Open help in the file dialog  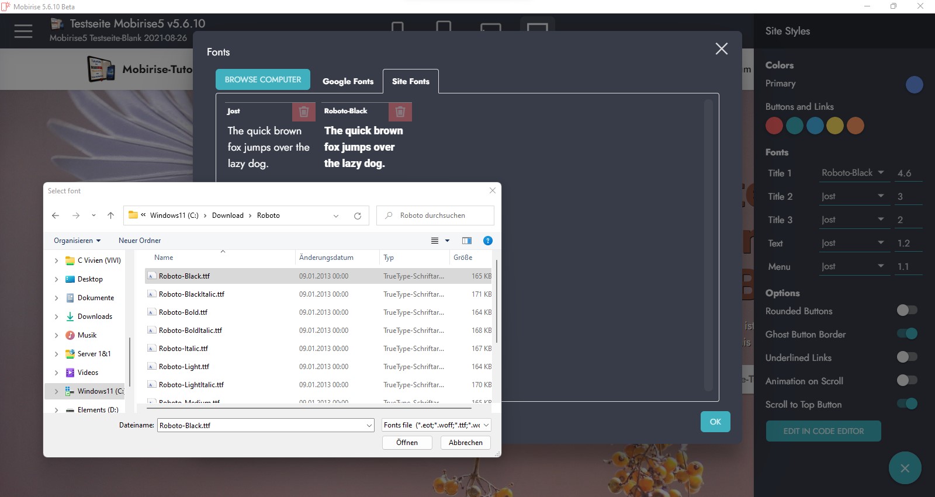pos(488,241)
